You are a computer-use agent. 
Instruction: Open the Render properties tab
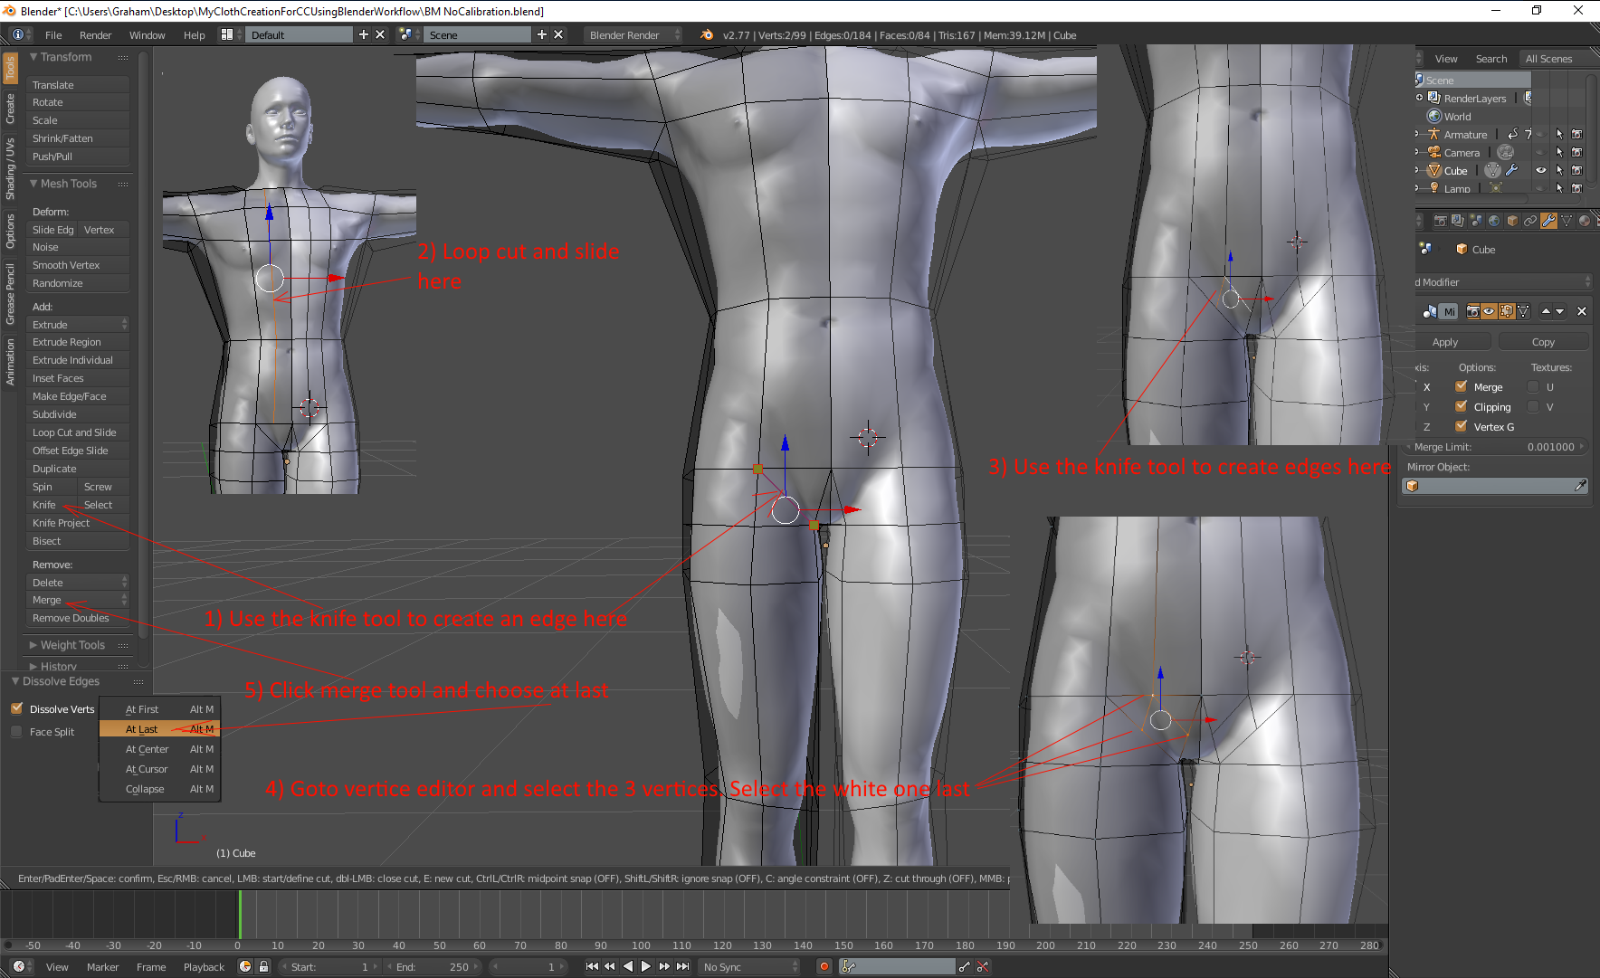click(x=1440, y=221)
